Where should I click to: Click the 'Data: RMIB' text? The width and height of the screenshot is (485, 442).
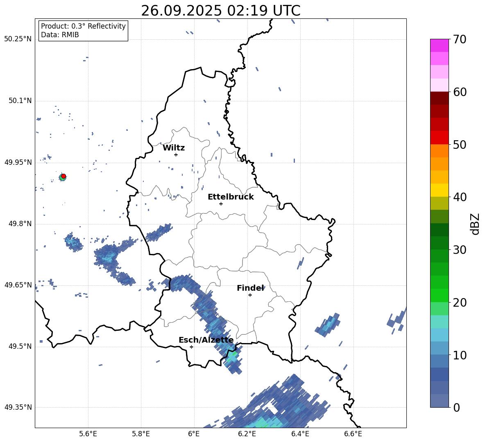click(x=60, y=35)
